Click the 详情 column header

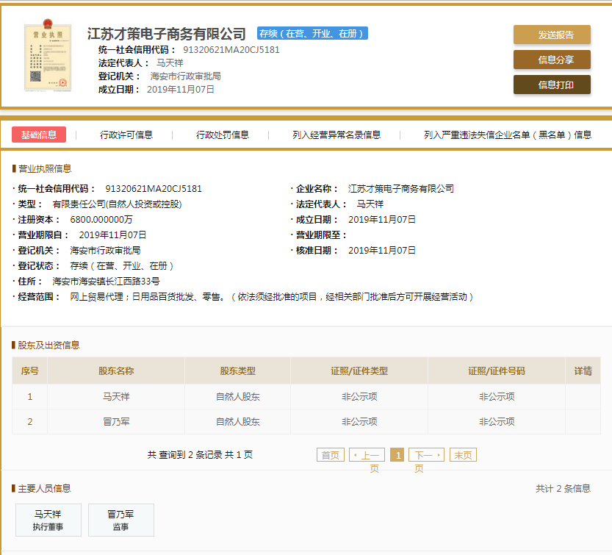[x=583, y=371]
